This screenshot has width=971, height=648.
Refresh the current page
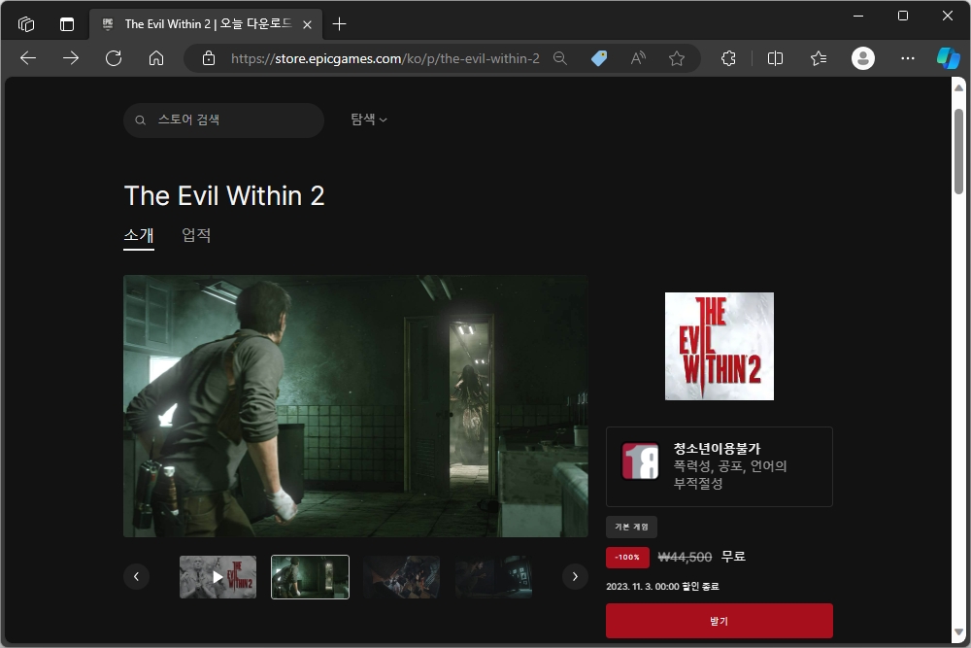[x=114, y=58]
